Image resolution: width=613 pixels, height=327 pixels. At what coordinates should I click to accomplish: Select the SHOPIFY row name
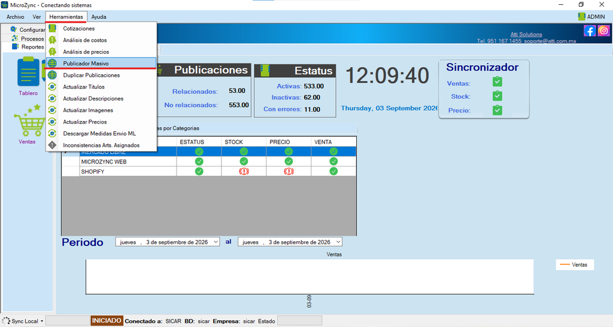(x=93, y=171)
